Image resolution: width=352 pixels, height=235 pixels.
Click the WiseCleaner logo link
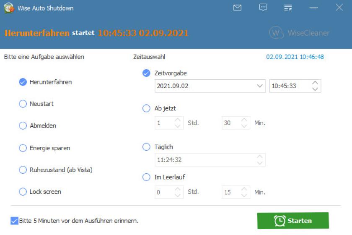pyautogui.click(x=299, y=33)
